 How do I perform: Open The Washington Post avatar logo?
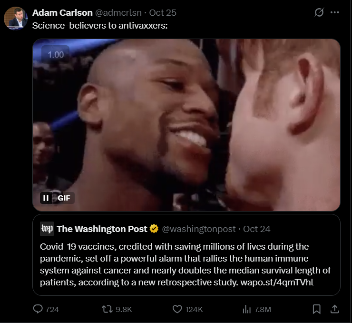[x=47, y=229]
